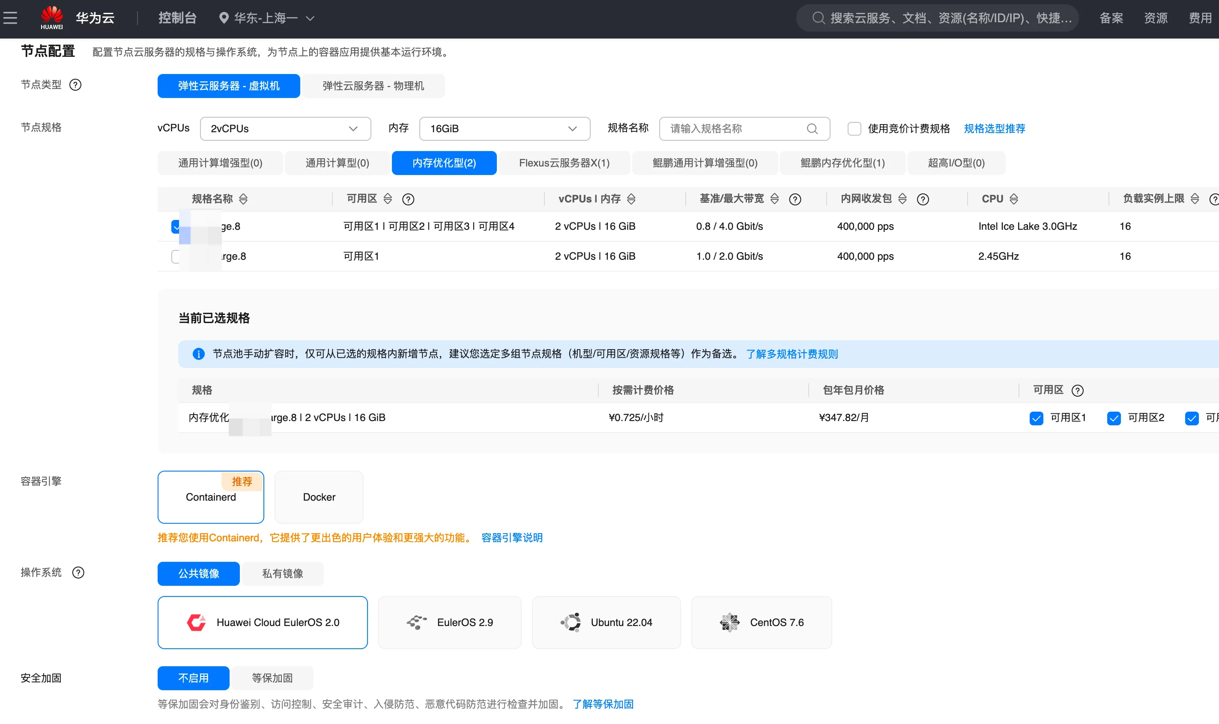This screenshot has height=724, width=1219.
Task: Select the private image (私有镜像) tab
Action: [282, 573]
